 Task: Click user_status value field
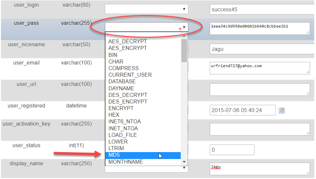click(x=232, y=150)
